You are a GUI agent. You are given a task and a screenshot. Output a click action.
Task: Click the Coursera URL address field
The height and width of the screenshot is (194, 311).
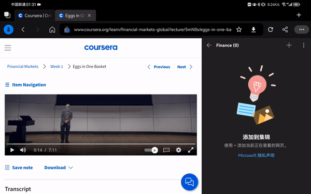tap(152, 29)
